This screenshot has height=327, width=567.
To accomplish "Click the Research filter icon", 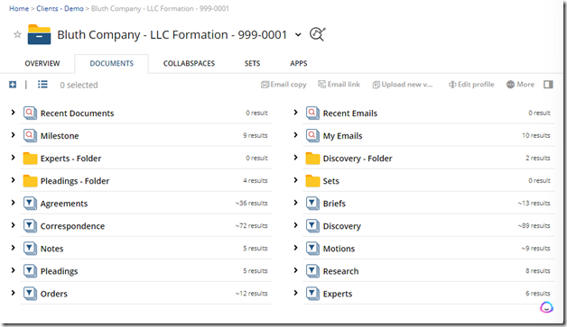I will (x=312, y=271).
